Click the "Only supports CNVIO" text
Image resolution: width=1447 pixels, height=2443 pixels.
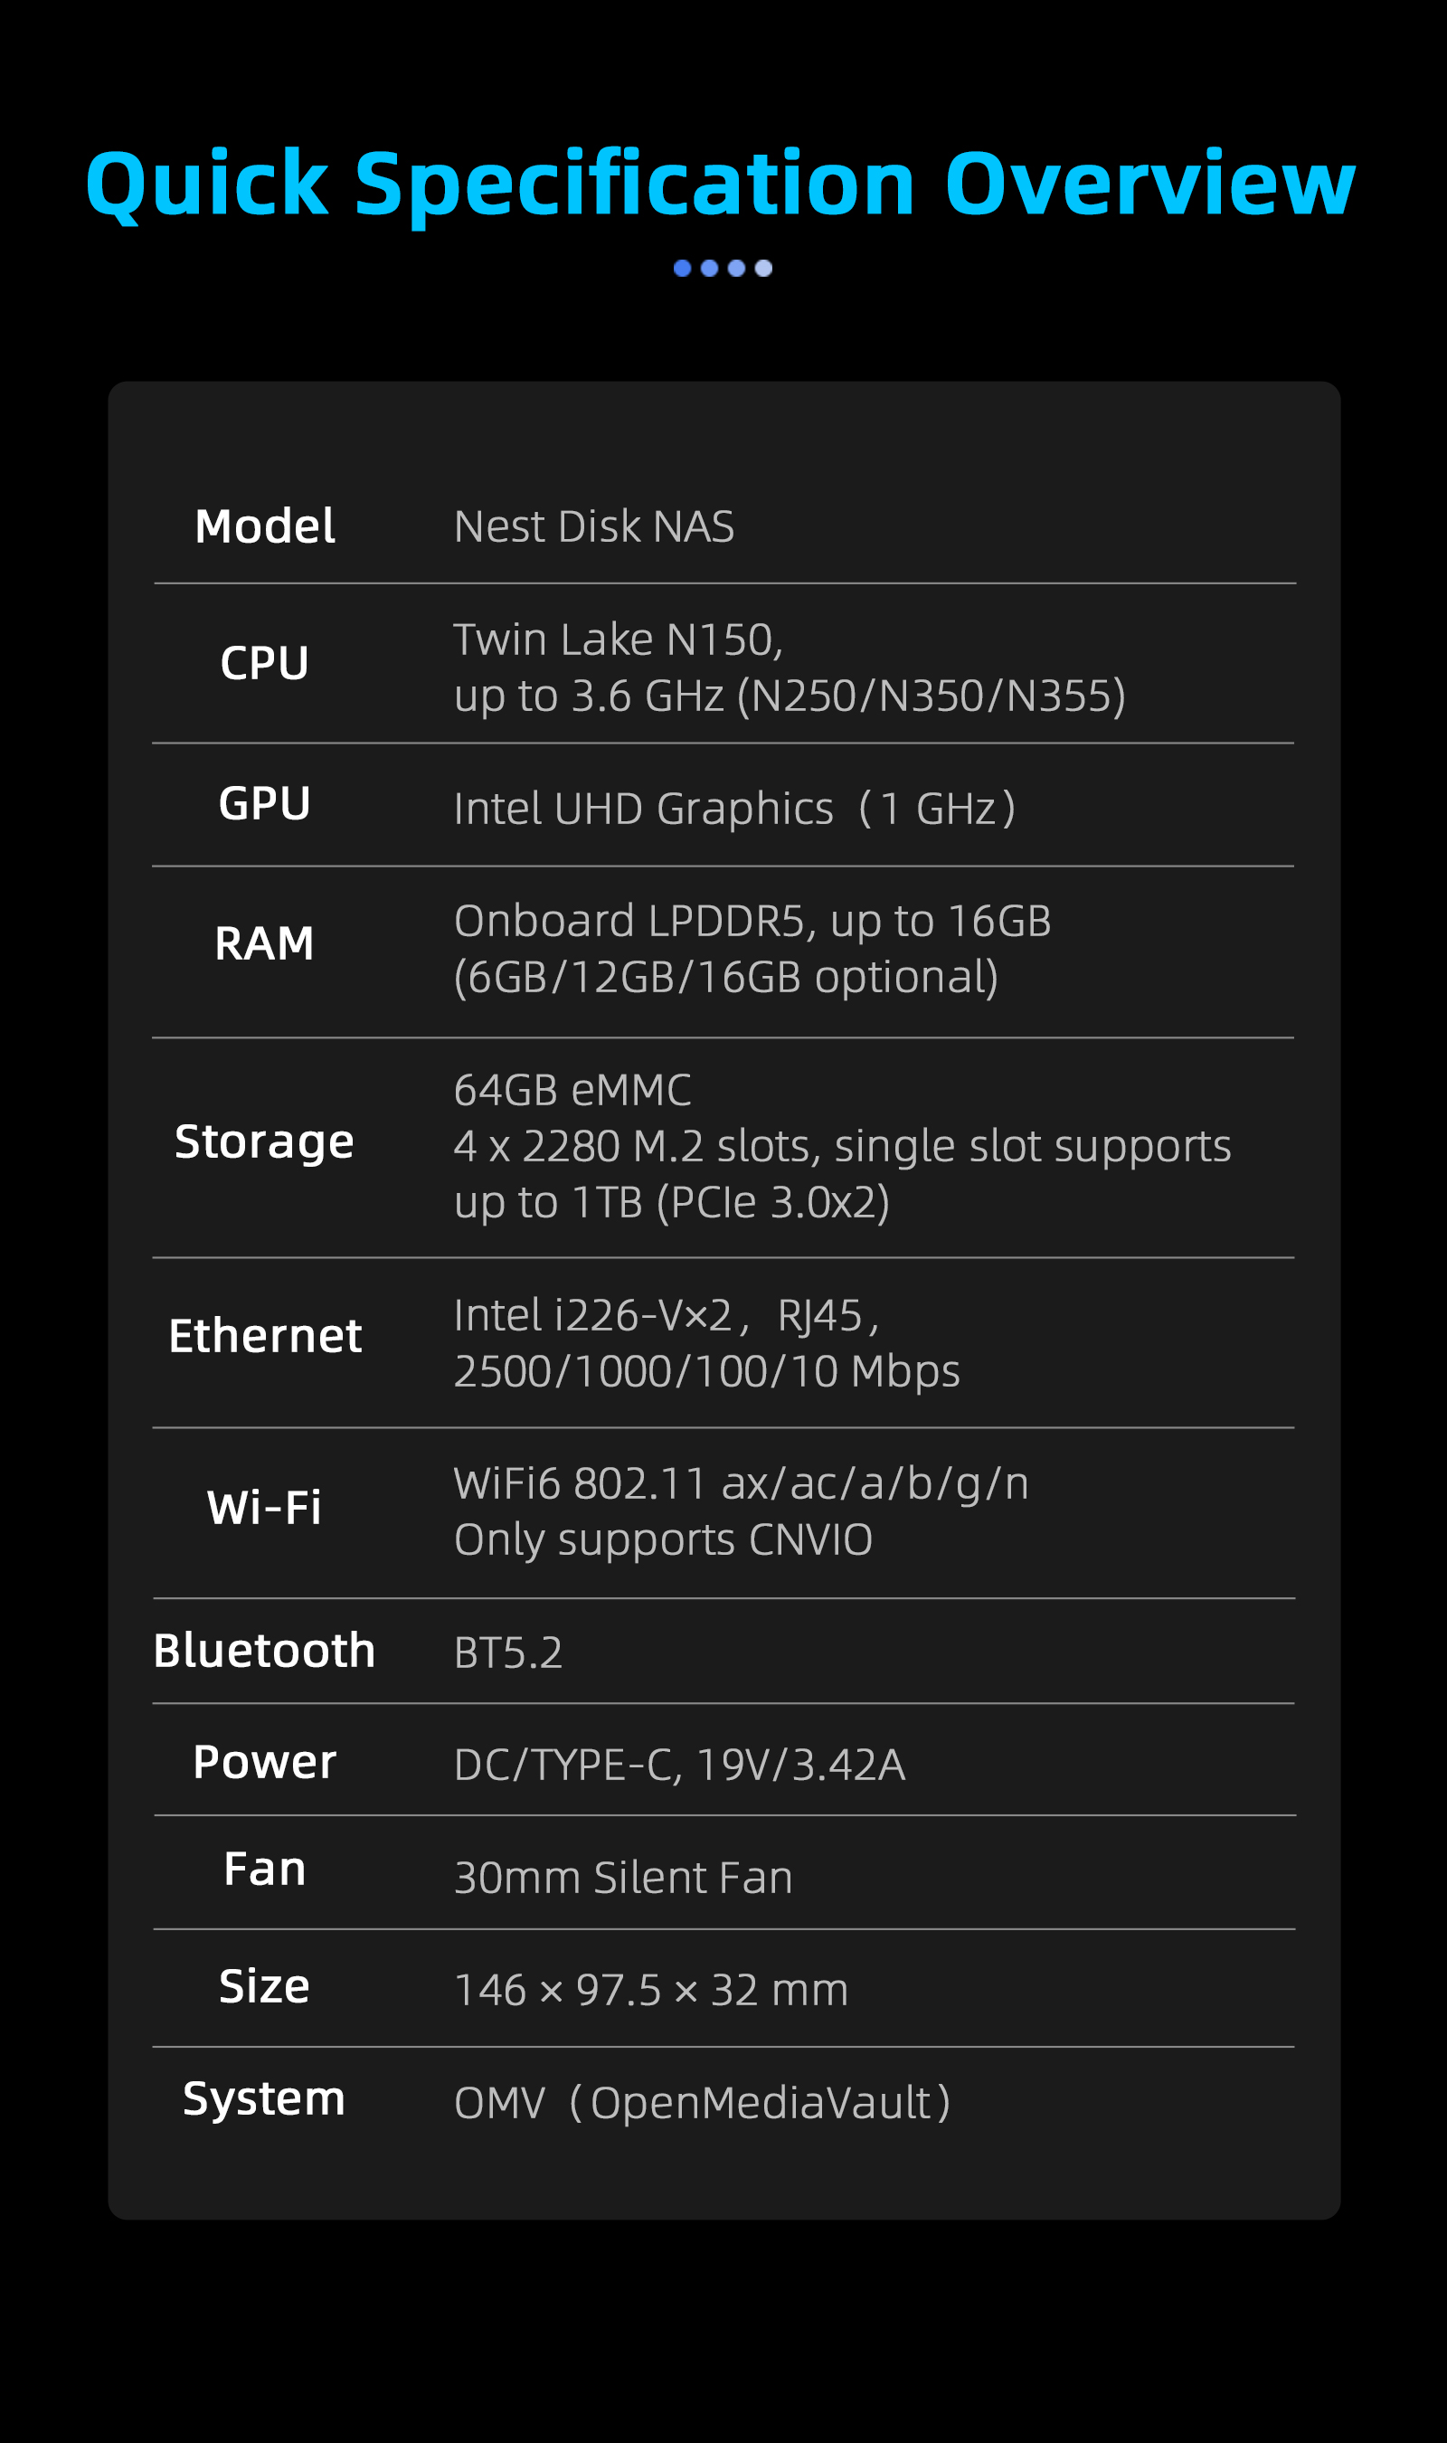pos(663,1540)
